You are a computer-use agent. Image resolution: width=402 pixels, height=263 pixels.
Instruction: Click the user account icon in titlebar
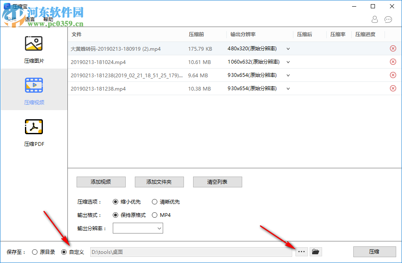pyautogui.click(x=374, y=20)
